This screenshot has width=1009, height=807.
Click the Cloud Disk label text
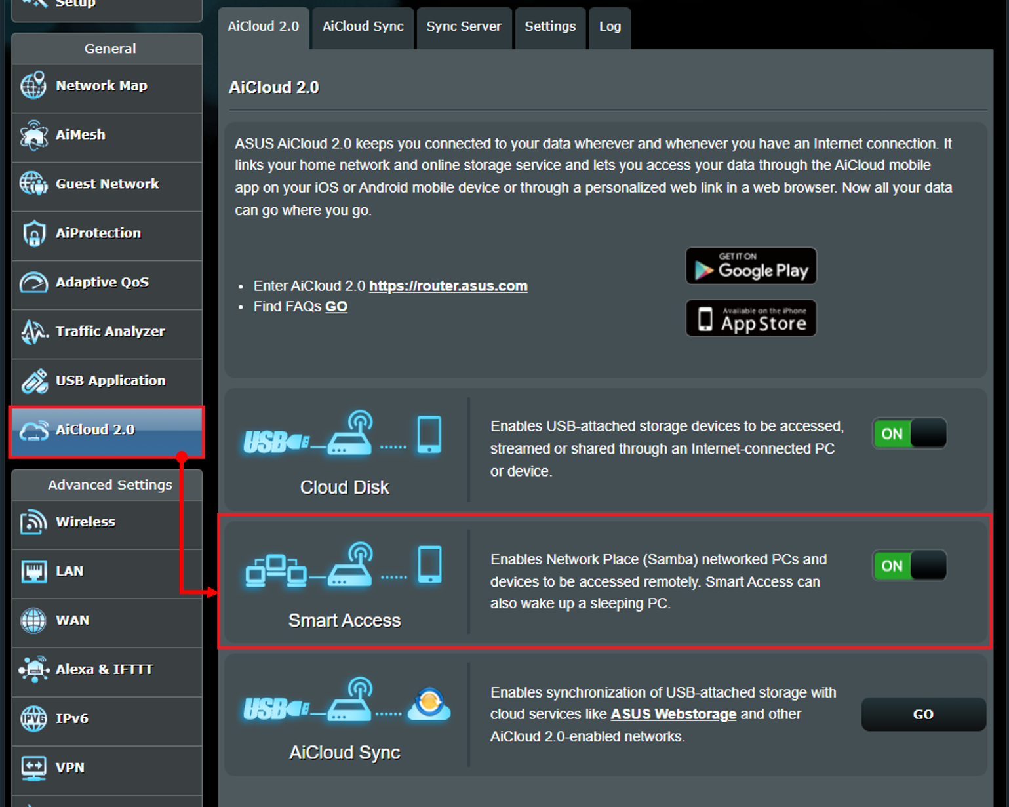pos(344,487)
